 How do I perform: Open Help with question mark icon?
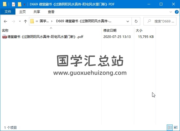point(176,12)
